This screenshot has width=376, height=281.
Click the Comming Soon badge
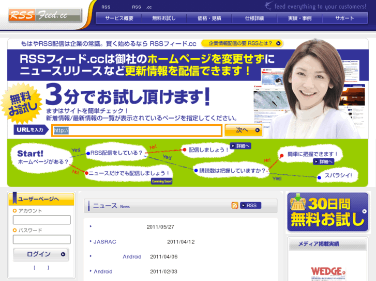pyautogui.click(x=161, y=181)
